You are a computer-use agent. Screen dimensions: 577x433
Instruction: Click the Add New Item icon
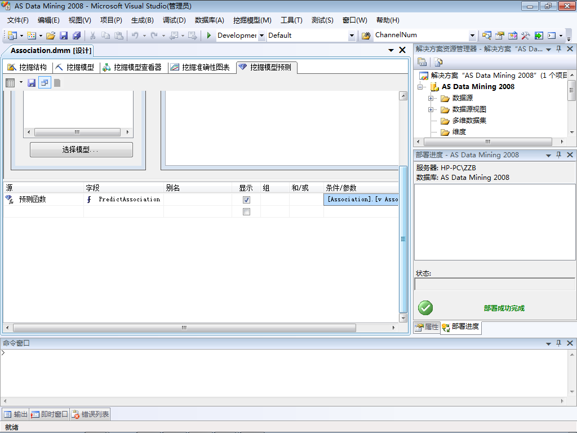pos(32,36)
